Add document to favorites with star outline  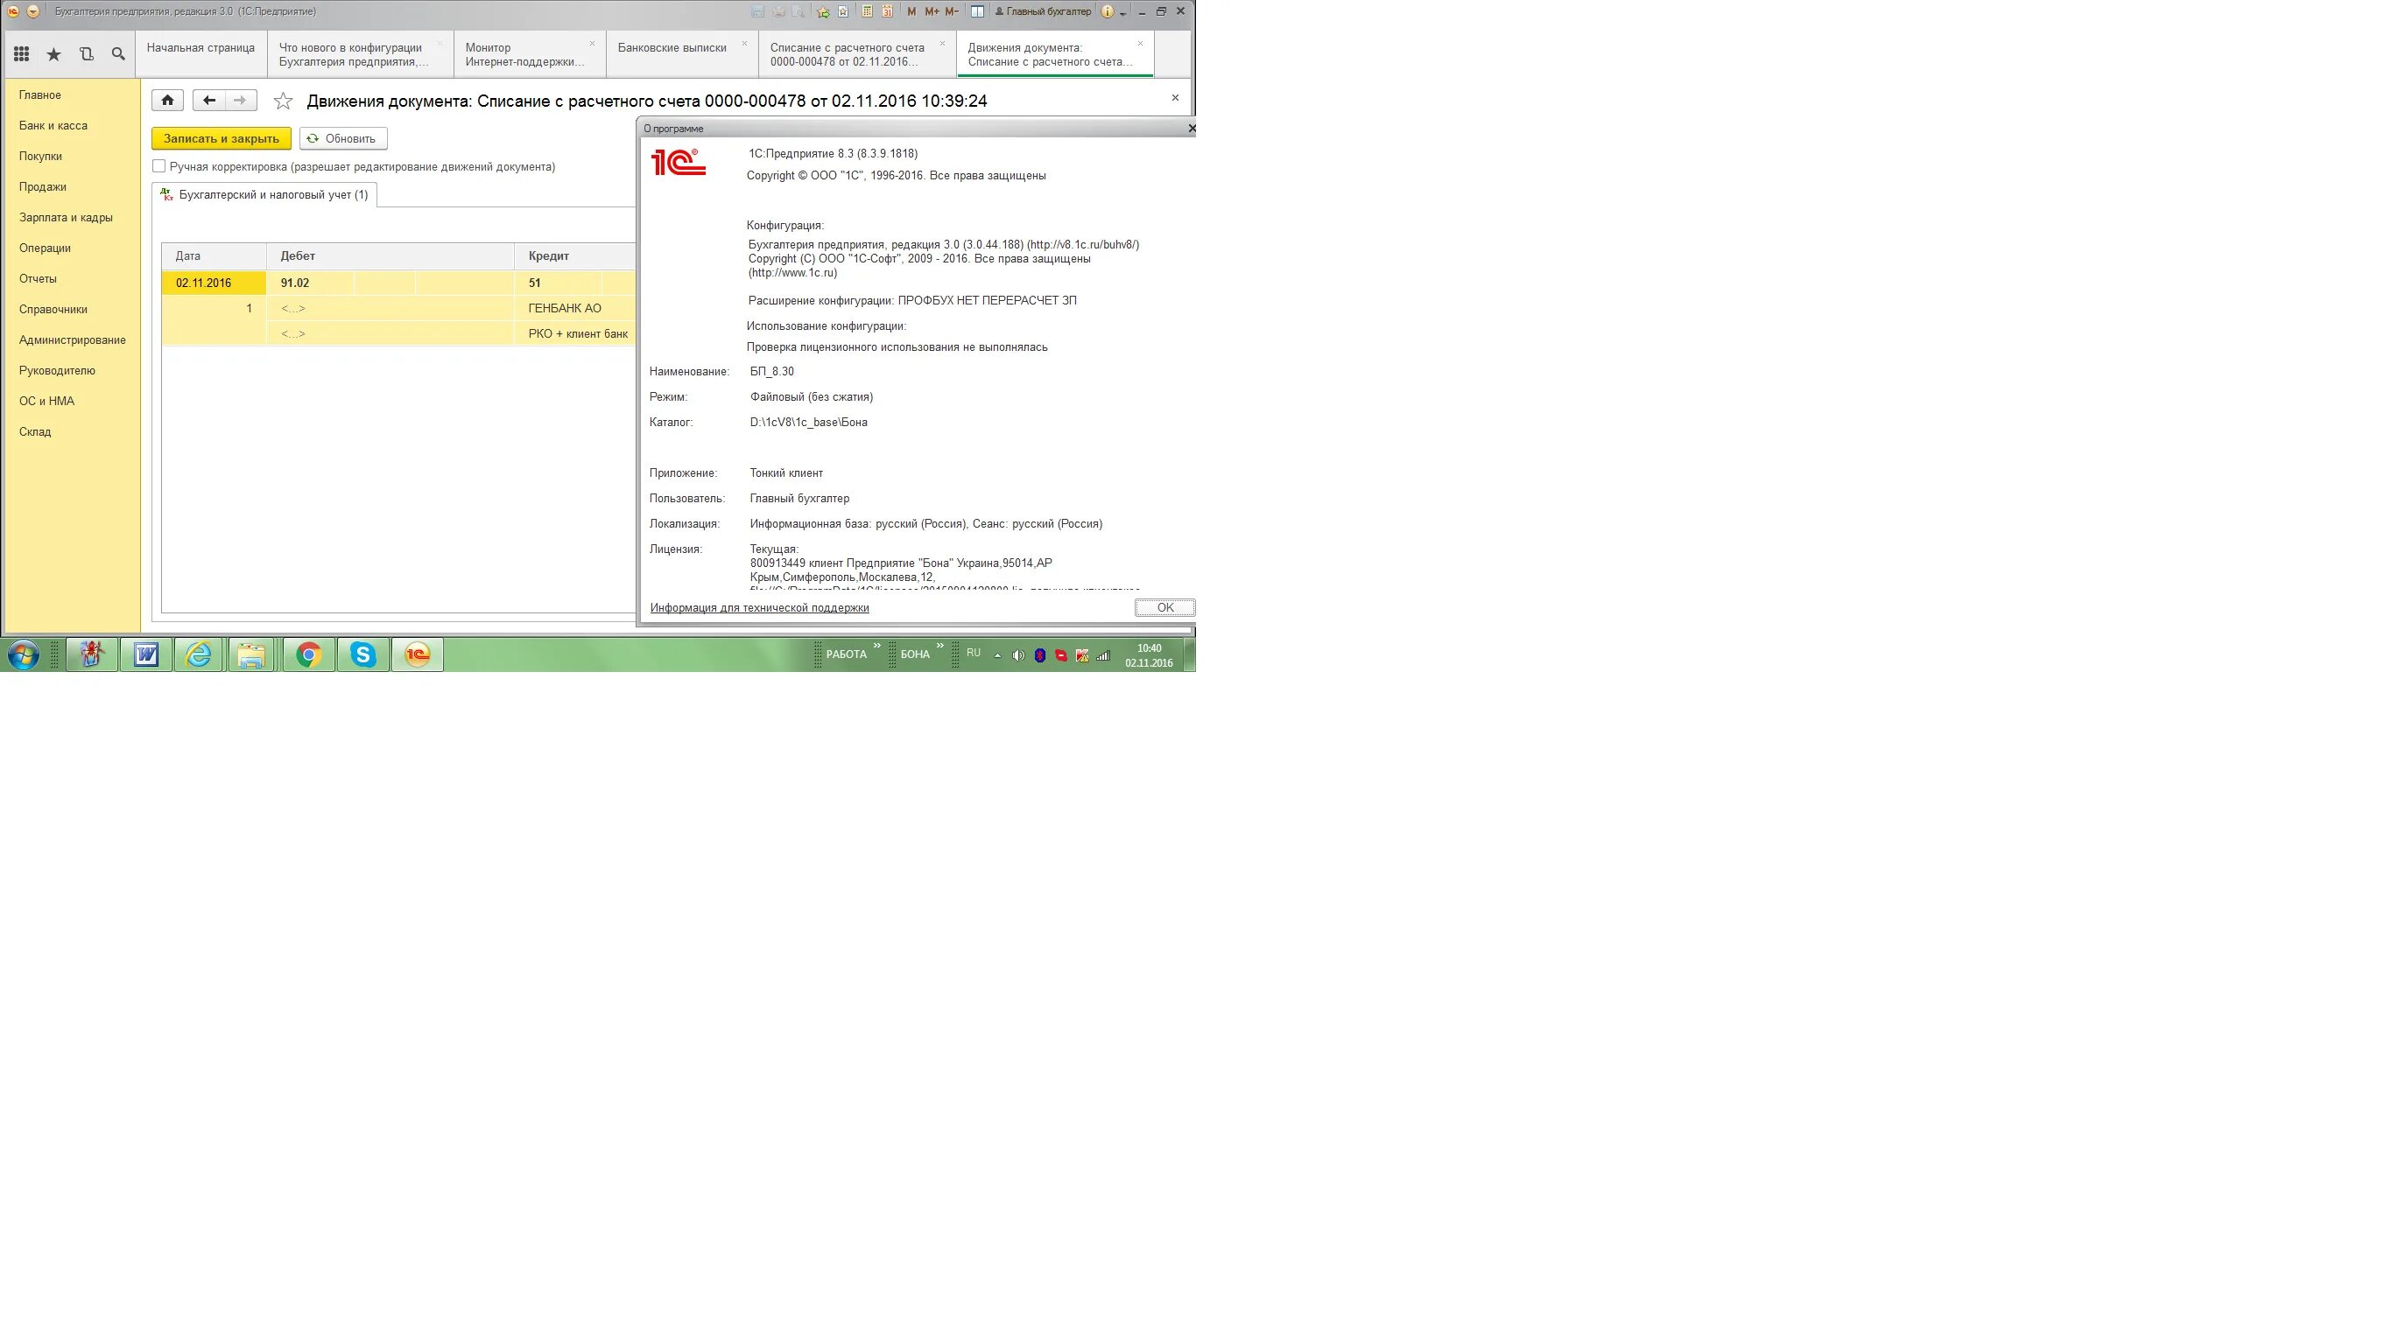coord(283,101)
